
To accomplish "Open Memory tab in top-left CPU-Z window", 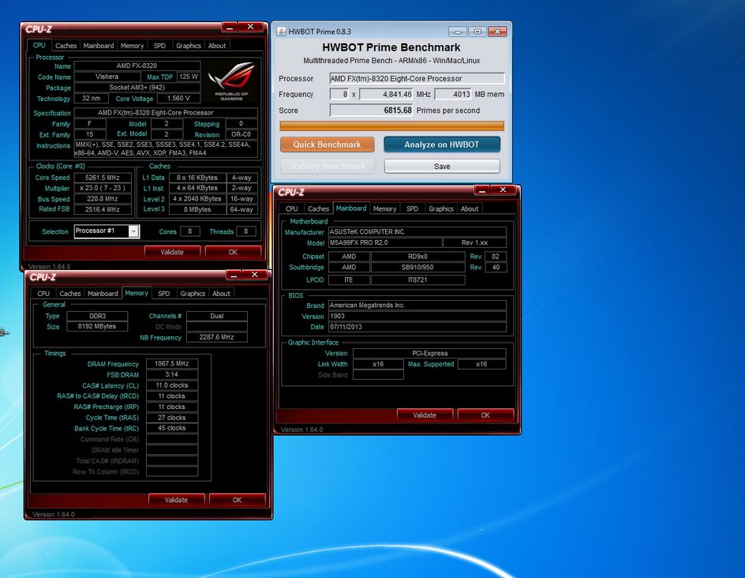I will point(132,46).
